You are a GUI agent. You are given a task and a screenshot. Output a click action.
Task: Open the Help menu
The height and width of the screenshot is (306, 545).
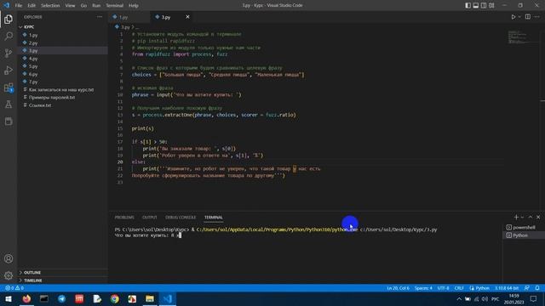(134, 5)
